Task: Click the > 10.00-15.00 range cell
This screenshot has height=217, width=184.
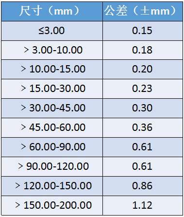Action: click(x=52, y=70)
